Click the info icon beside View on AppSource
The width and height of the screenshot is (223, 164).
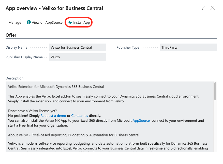click(29, 22)
